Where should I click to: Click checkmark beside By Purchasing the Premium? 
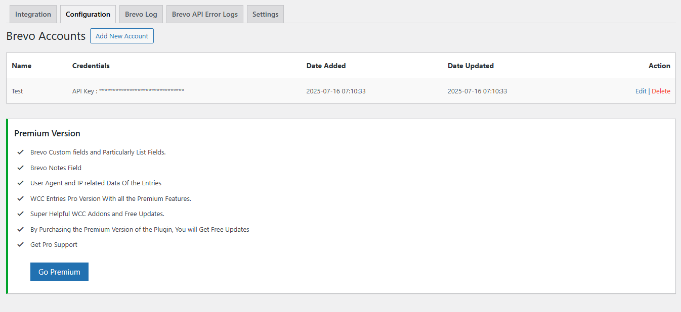pyautogui.click(x=21, y=229)
